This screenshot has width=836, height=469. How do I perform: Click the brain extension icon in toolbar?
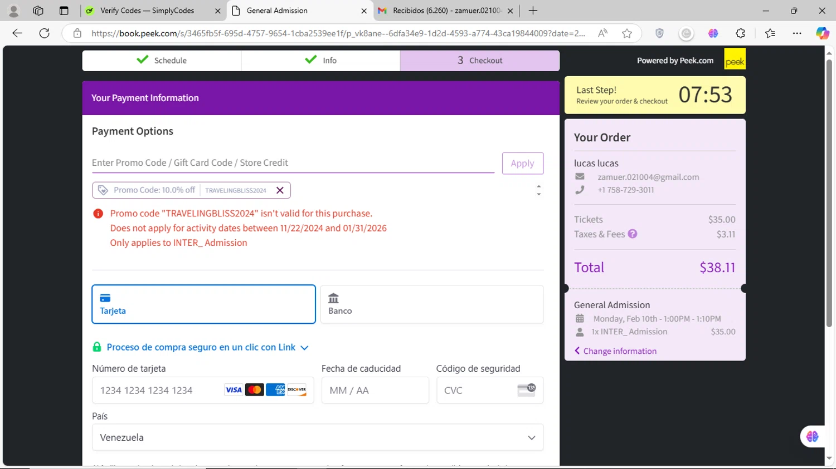click(x=713, y=33)
